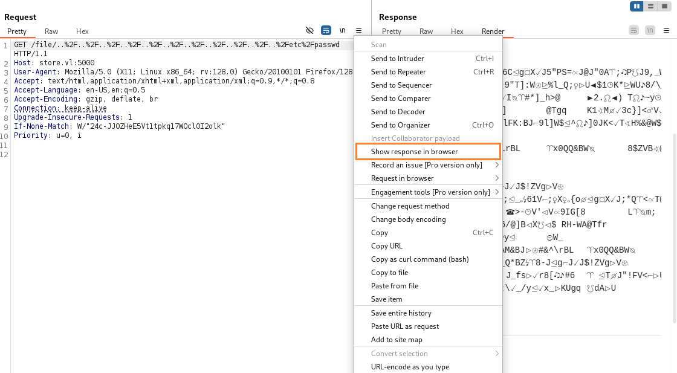Choose Add to site map

pos(428,340)
